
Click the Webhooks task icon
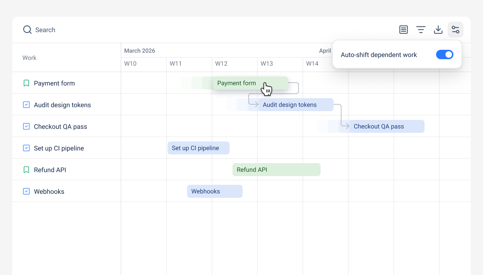pyautogui.click(x=26, y=191)
